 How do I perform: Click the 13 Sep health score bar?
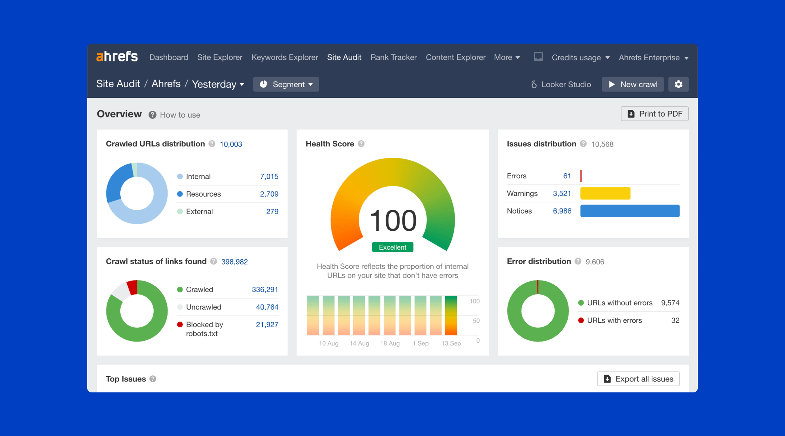[451, 315]
